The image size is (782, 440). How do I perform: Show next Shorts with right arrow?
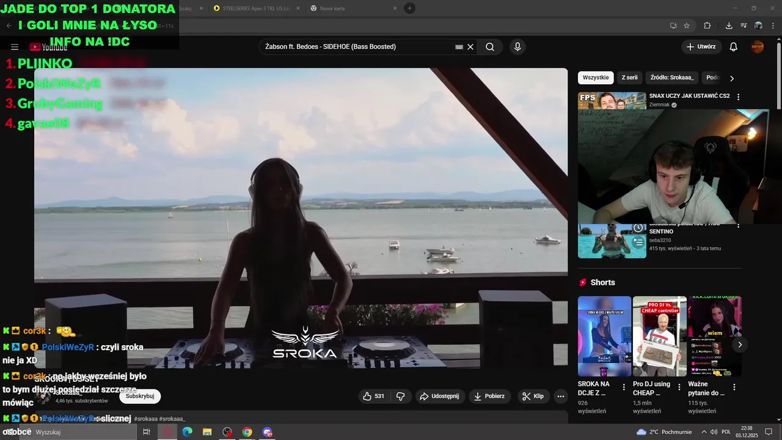point(739,345)
